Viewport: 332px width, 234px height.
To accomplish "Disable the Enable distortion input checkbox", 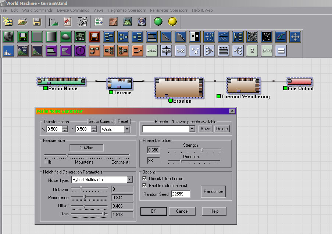I will click(x=145, y=186).
